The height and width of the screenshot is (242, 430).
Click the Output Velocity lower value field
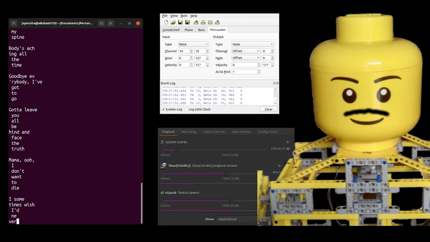[246, 65]
